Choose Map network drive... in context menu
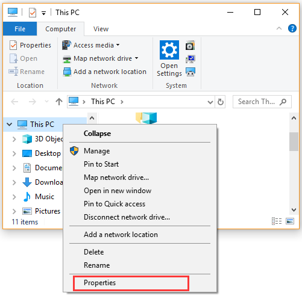Viewport: 302px width, 296px height. coord(140,177)
